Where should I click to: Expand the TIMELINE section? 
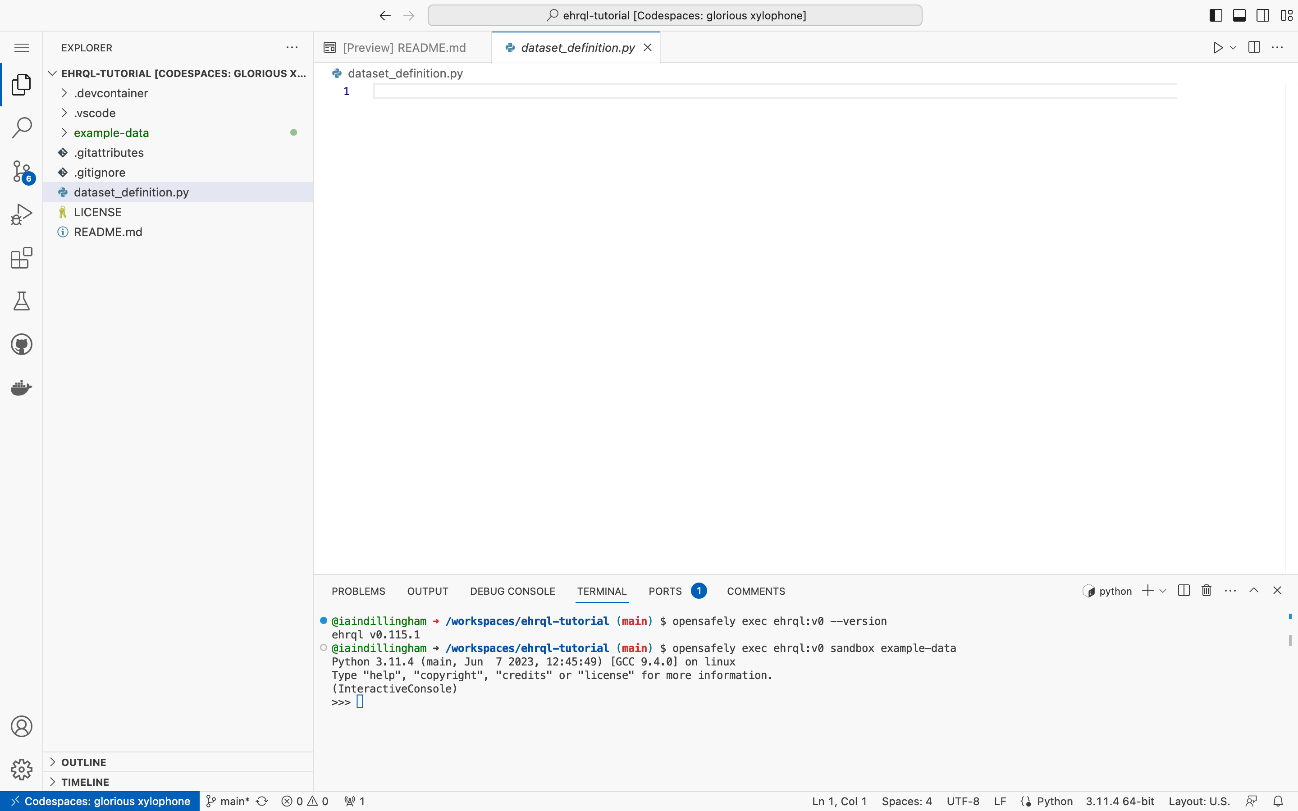pos(178,782)
